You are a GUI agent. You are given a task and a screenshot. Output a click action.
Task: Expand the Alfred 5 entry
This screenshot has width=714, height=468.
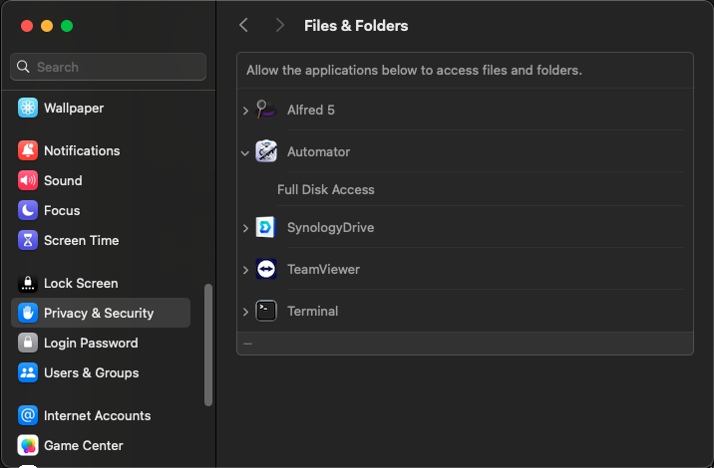(245, 111)
